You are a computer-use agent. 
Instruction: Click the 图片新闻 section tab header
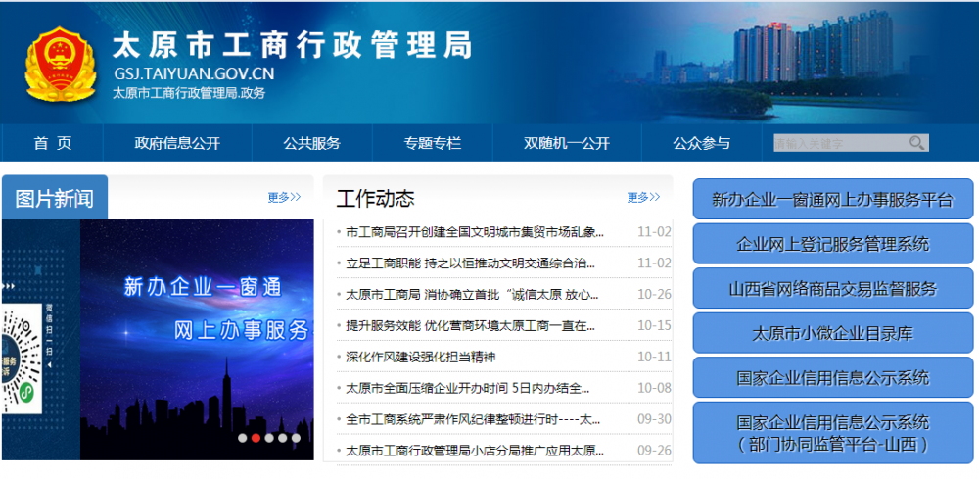click(x=55, y=198)
